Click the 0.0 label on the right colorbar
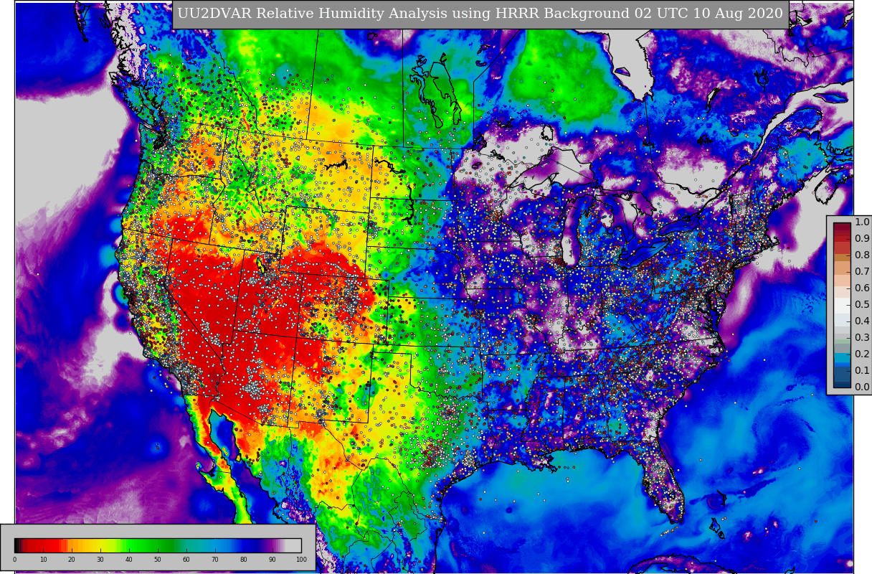872x574 pixels. click(x=862, y=387)
